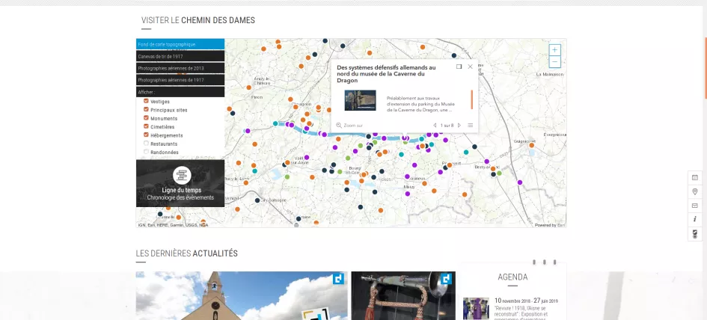Switch to 'Canevas de tir de 1917' basemap
The width and height of the screenshot is (707, 320).
coord(180,56)
